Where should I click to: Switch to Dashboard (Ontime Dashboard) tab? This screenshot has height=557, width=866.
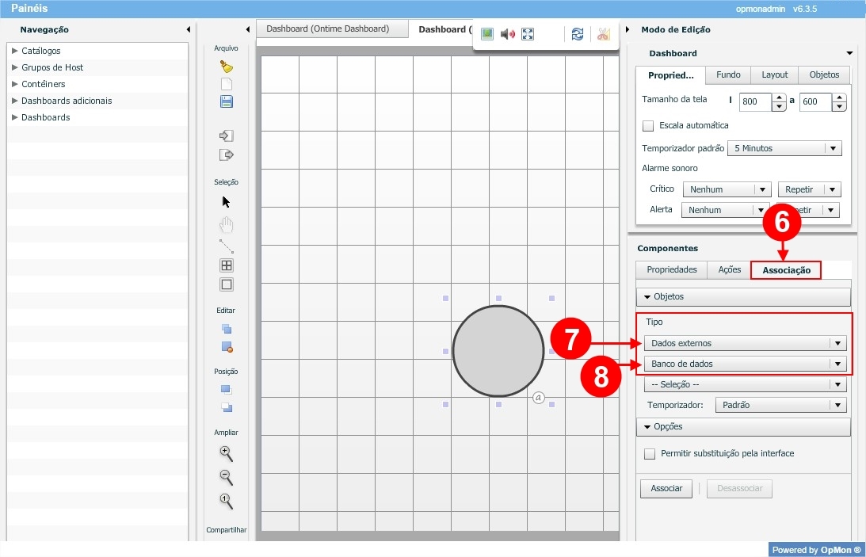[328, 29]
